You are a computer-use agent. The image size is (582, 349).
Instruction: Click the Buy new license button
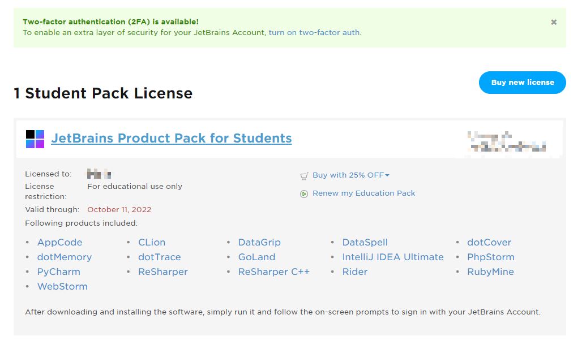point(522,83)
